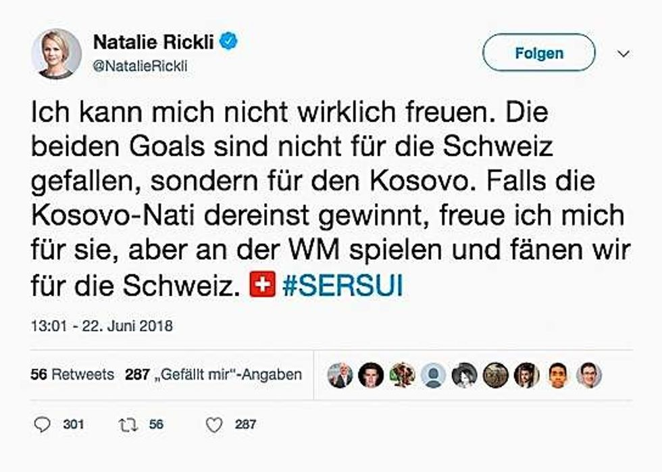Toggle the heart to like this tweet
This screenshot has height=472, width=662.
(x=213, y=425)
